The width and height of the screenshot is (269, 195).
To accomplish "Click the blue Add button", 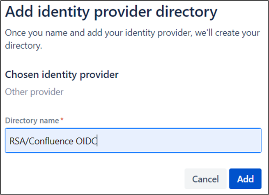I will tap(245, 179).
